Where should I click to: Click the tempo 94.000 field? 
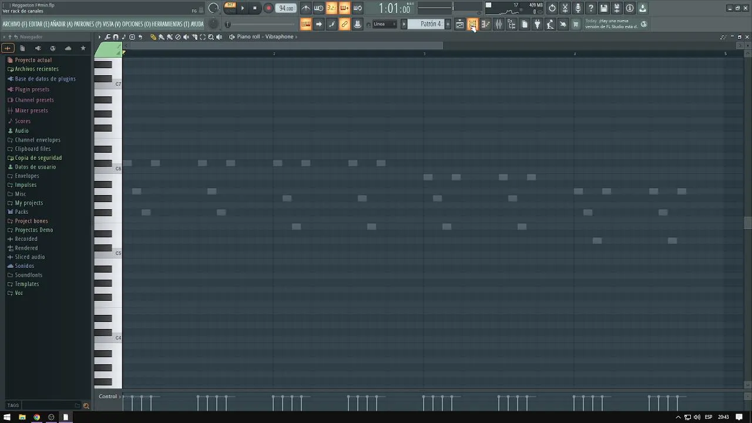(x=286, y=8)
